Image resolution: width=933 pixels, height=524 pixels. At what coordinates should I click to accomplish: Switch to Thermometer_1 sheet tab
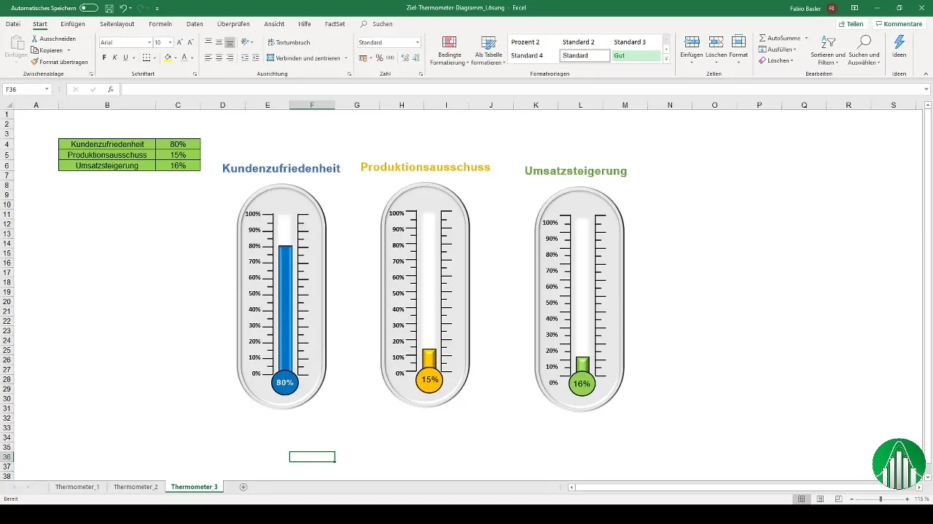(x=77, y=487)
